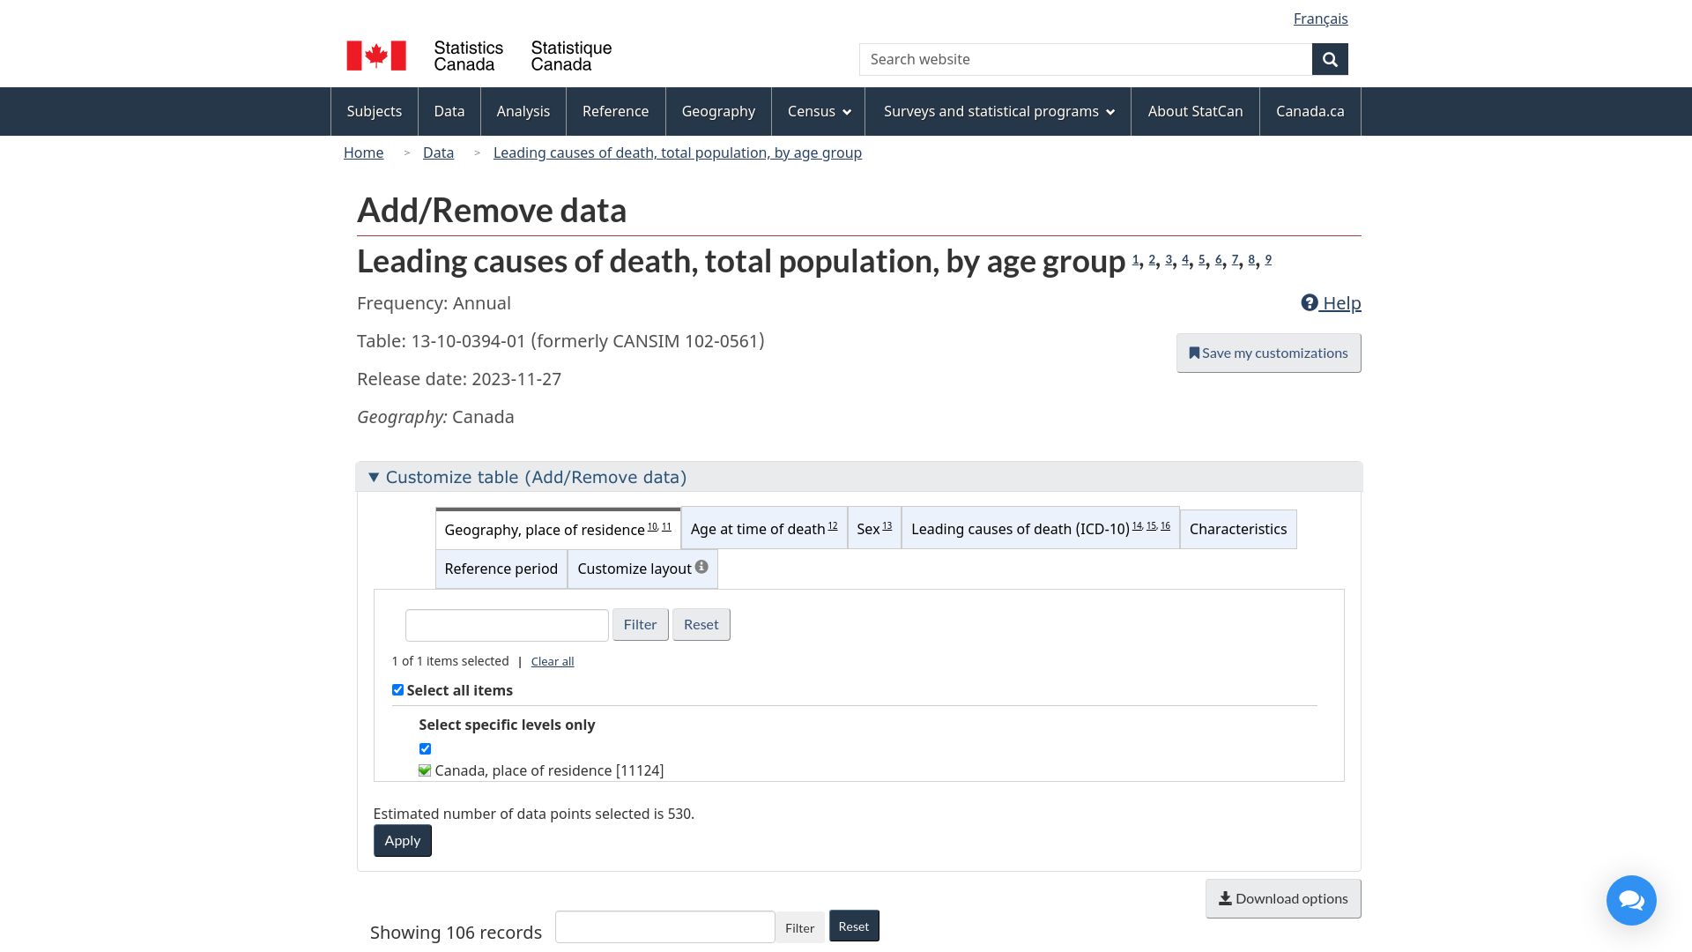The height and width of the screenshot is (952, 1692).
Task: Click Filter button next to Showing 106 records
Action: (800, 927)
